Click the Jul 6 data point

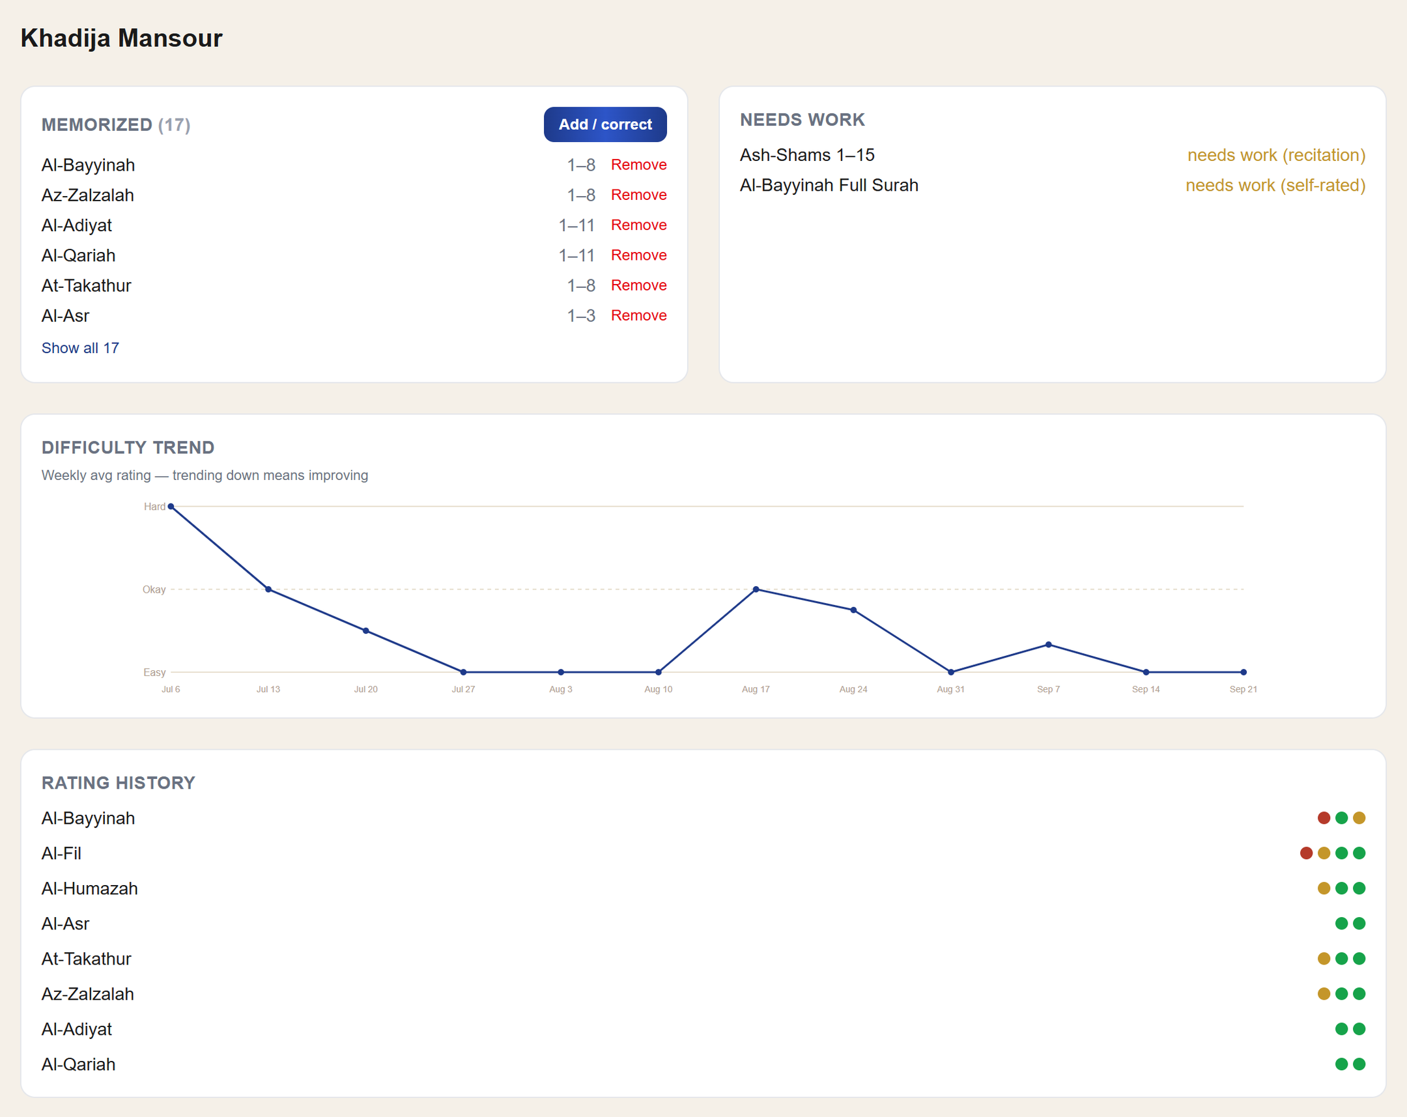[x=171, y=506]
